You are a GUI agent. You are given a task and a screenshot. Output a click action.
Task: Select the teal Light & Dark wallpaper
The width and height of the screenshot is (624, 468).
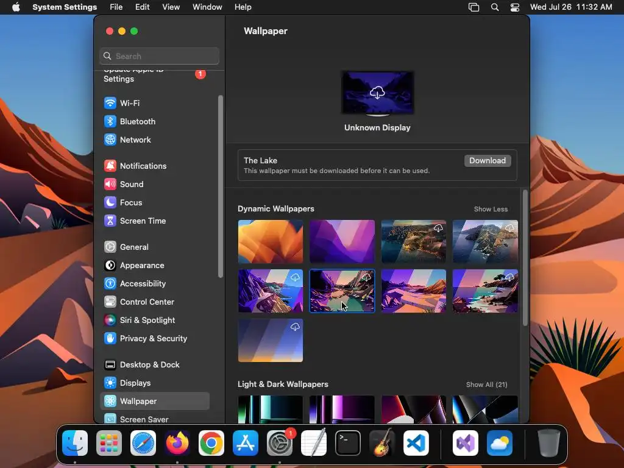pos(271,409)
